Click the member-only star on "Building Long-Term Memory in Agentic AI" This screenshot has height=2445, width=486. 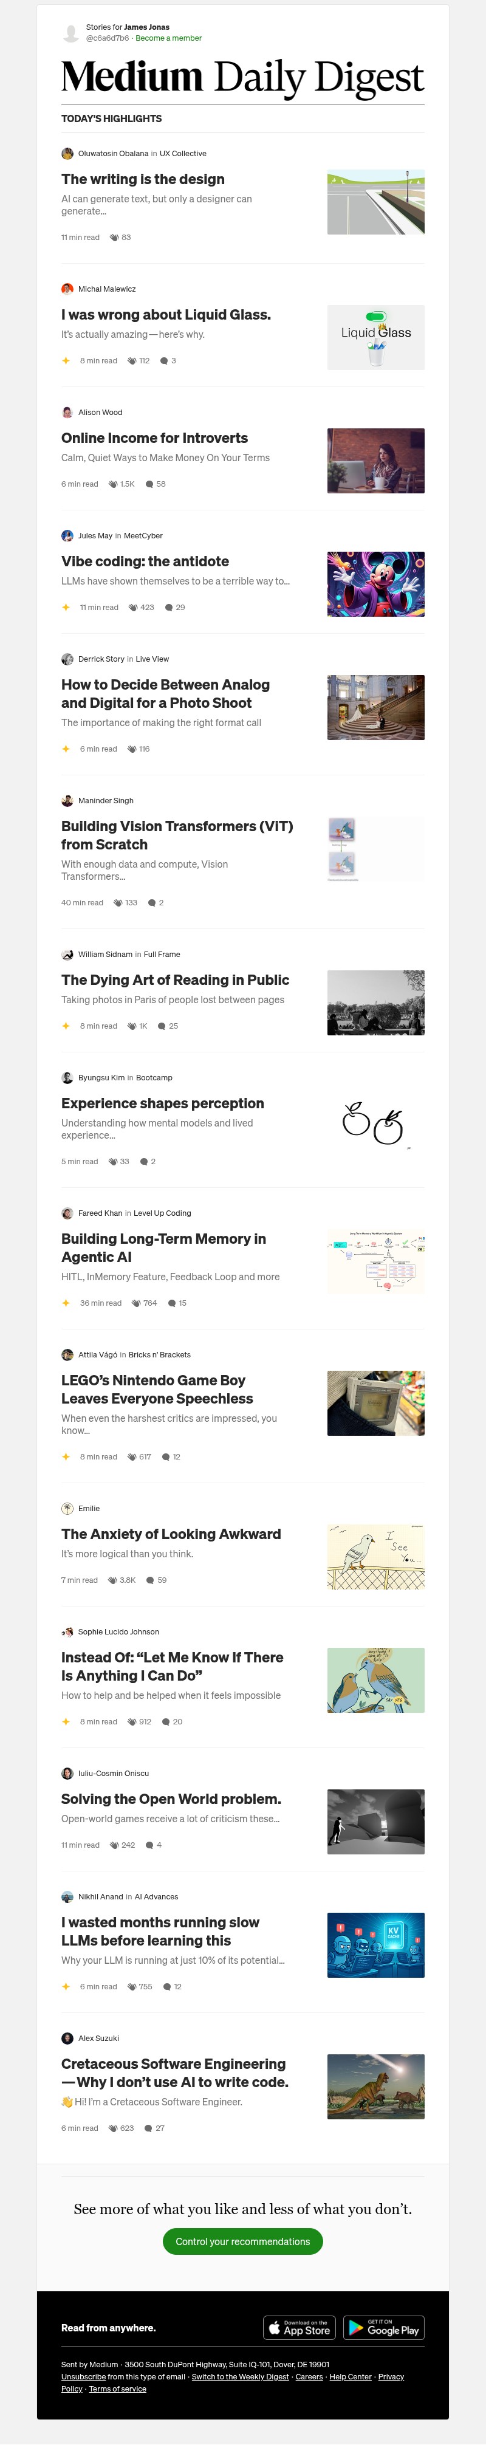(x=64, y=1303)
